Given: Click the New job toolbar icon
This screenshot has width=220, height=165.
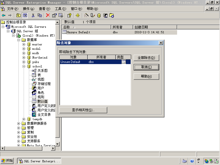Looking at the screenshot, I should pyautogui.click(x=112, y=15).
